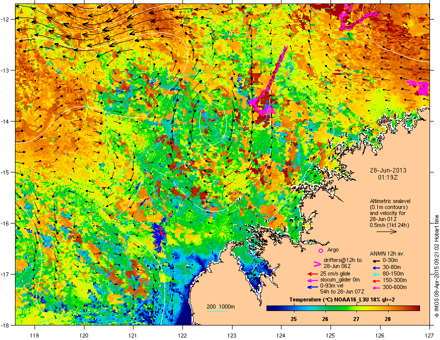Image resolution: width=440 pixels, height=340 pixels.
Task: Click latitude axis label -18
Action: point(5,325)
